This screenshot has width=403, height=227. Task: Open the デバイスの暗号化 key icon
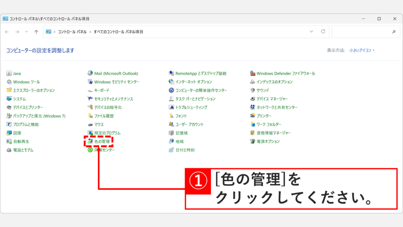(x=90, y=107)
